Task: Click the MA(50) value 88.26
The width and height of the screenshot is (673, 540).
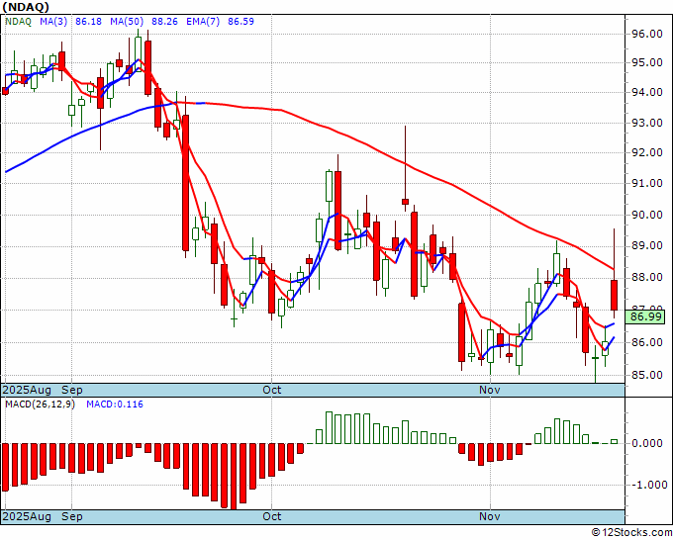Action: (x=165, y=22)
